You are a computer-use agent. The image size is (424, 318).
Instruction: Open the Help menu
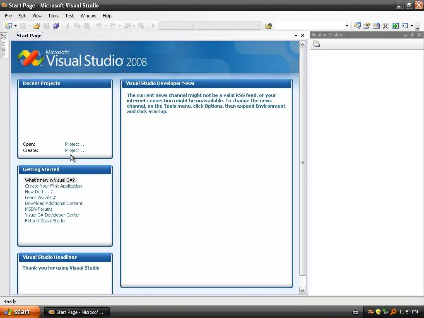click(x=107, y=16)
